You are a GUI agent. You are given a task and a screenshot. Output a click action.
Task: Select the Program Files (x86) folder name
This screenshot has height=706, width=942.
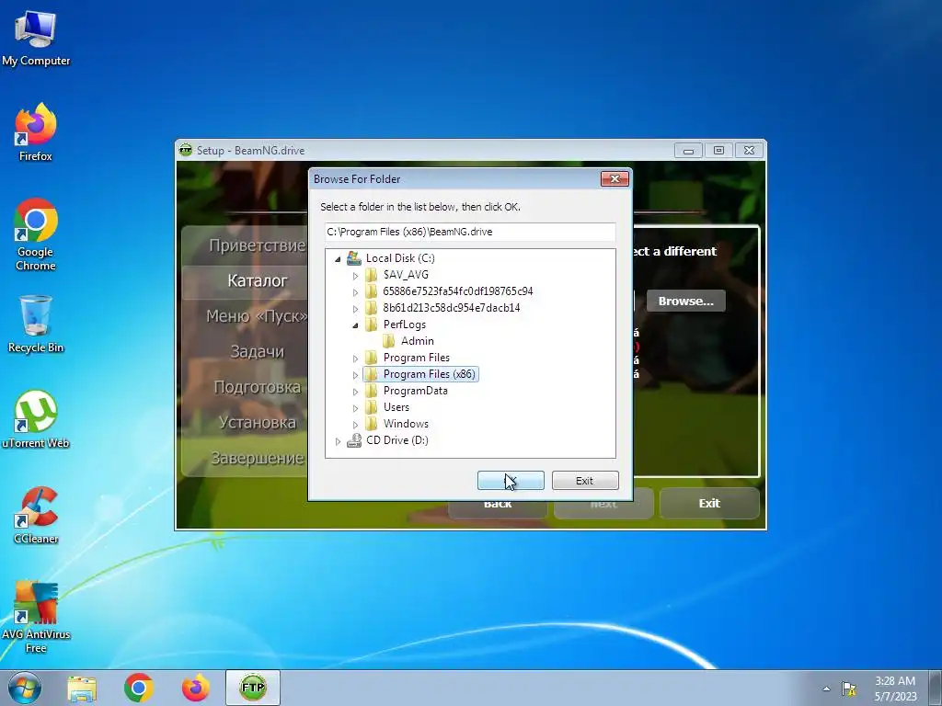429,374
